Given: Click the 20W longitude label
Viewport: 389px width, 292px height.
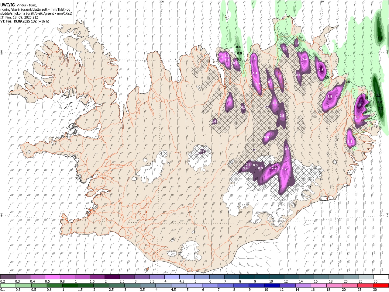Looking at the screenshot, I should [162, 2].
